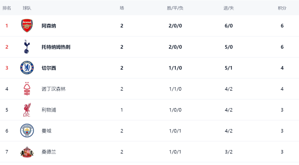Click the 进/失 column header
This screenshot has width=299, height=165.
coord(229,8)
